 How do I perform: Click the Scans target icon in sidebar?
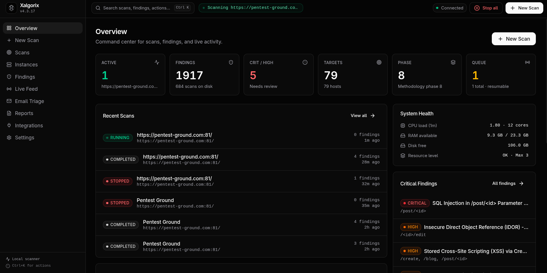point(9,52)
